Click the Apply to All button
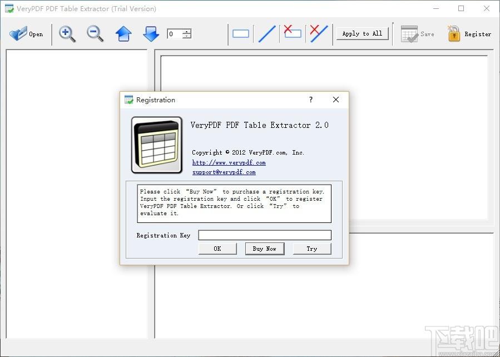Viewport: 500px width, 357px height. 362,33
